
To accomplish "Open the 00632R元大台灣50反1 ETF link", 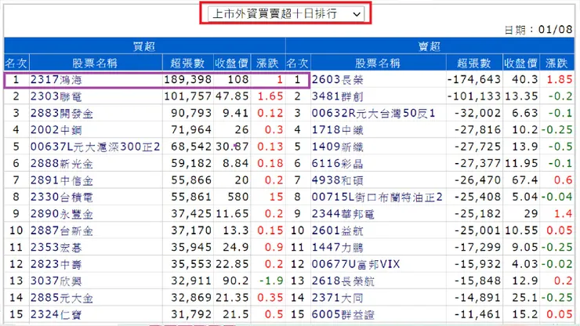I will click(x=374, y=113).
